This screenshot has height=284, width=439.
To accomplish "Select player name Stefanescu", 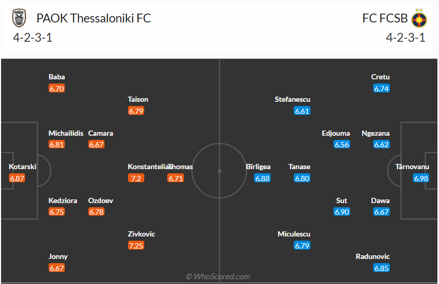I will pos(293,99).
